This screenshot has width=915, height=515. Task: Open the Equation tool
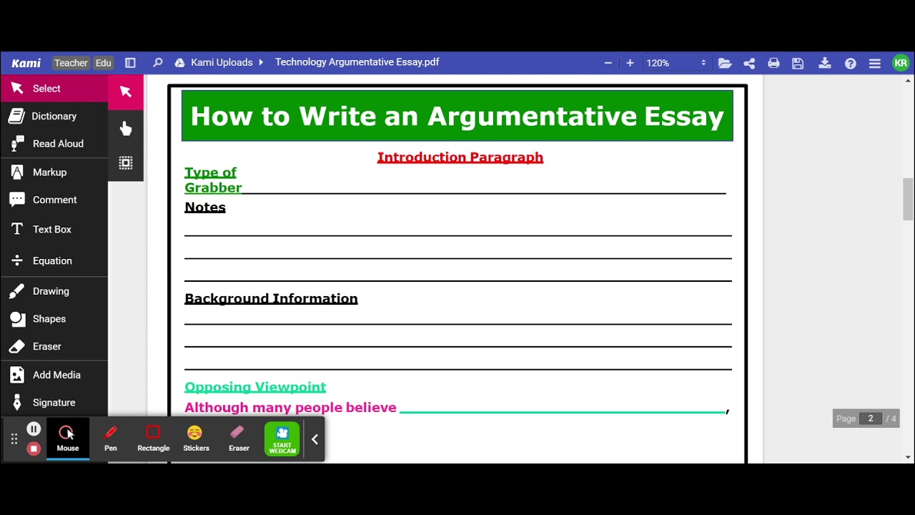click(54, 260)
